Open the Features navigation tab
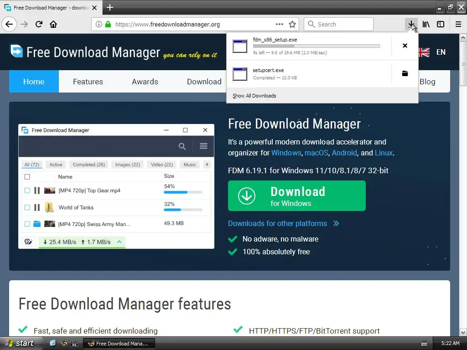The image size is (467, 350). point(88,82)
